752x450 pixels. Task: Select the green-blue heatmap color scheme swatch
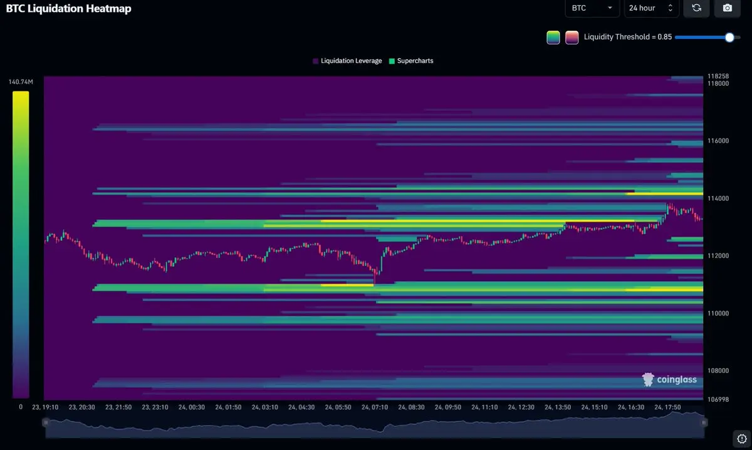coord(553,37)
